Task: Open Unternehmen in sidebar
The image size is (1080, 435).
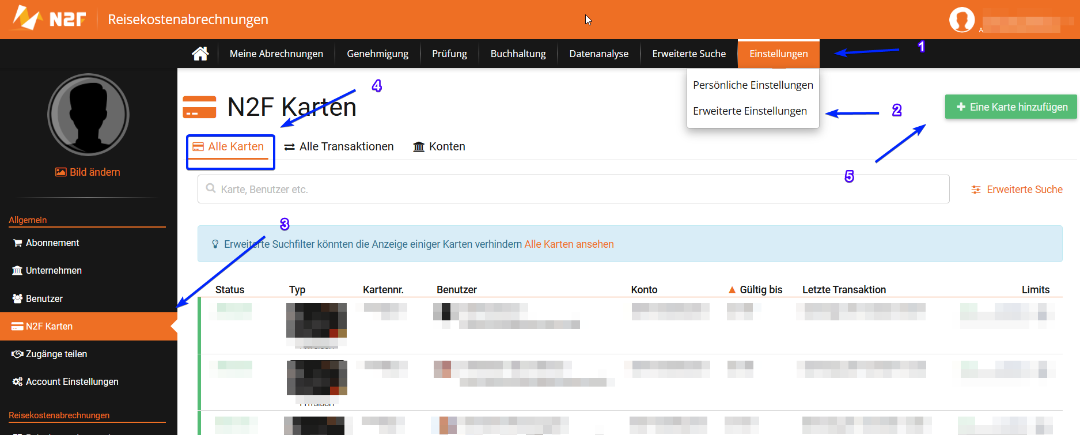Action: pyautogui.click(x=89, y=270)
